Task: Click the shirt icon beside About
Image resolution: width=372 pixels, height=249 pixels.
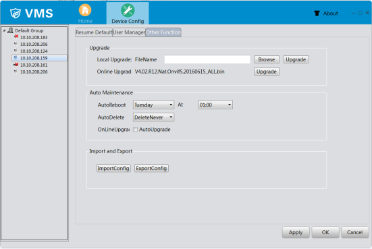Action: pyautogui.click(x=317, y=13)
